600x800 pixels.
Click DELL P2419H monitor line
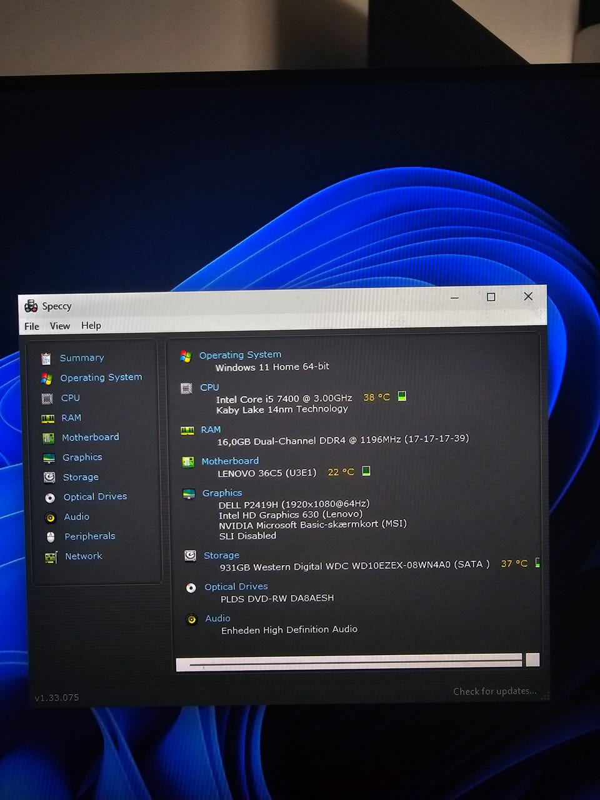click(294, 504)
